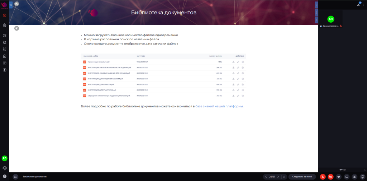The image size is (367, 181).
Task: Click the НАЗВАНИЕ ФАЙЛА column header
Action: click(x=91, y=56)
